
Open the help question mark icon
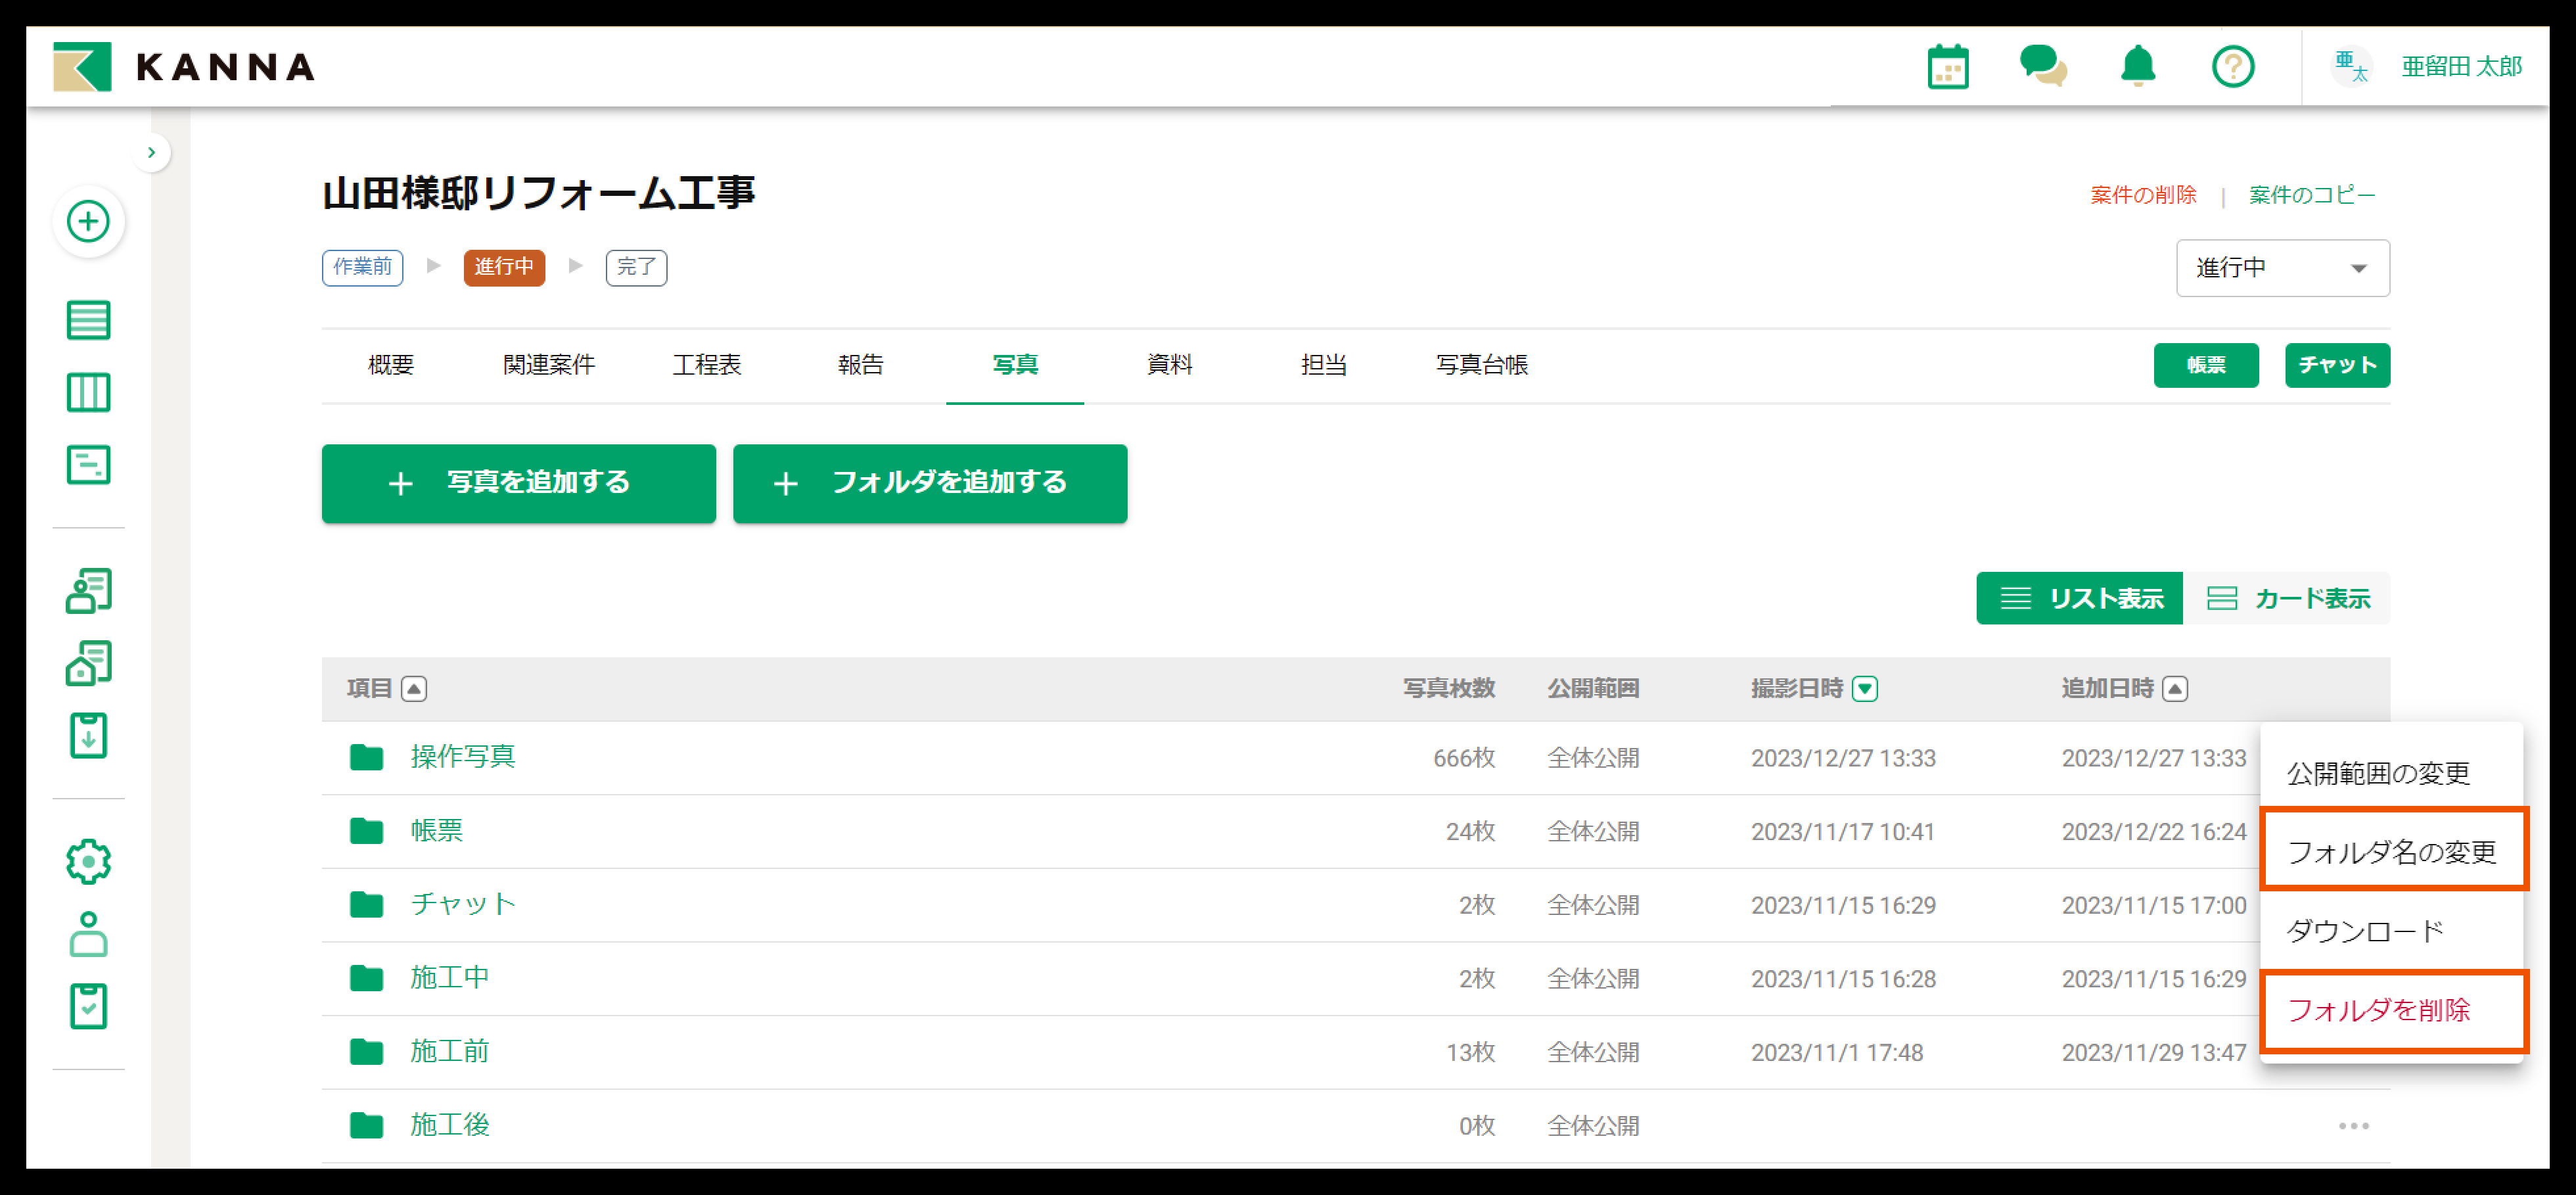click(x=2232, y=67)
